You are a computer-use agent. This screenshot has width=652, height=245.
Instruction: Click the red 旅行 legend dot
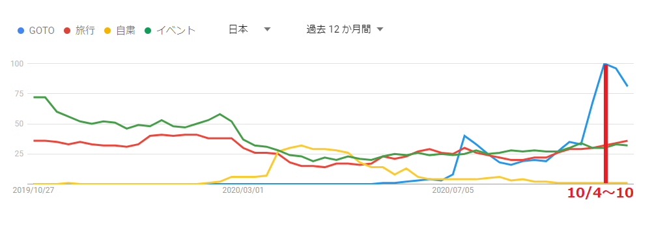point(66,31)
